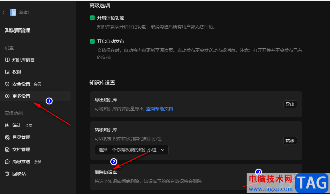Click the 安全设置 shield icon
Image resolution: width=330 pixels, height=194 pixels.
coord(7,84)
